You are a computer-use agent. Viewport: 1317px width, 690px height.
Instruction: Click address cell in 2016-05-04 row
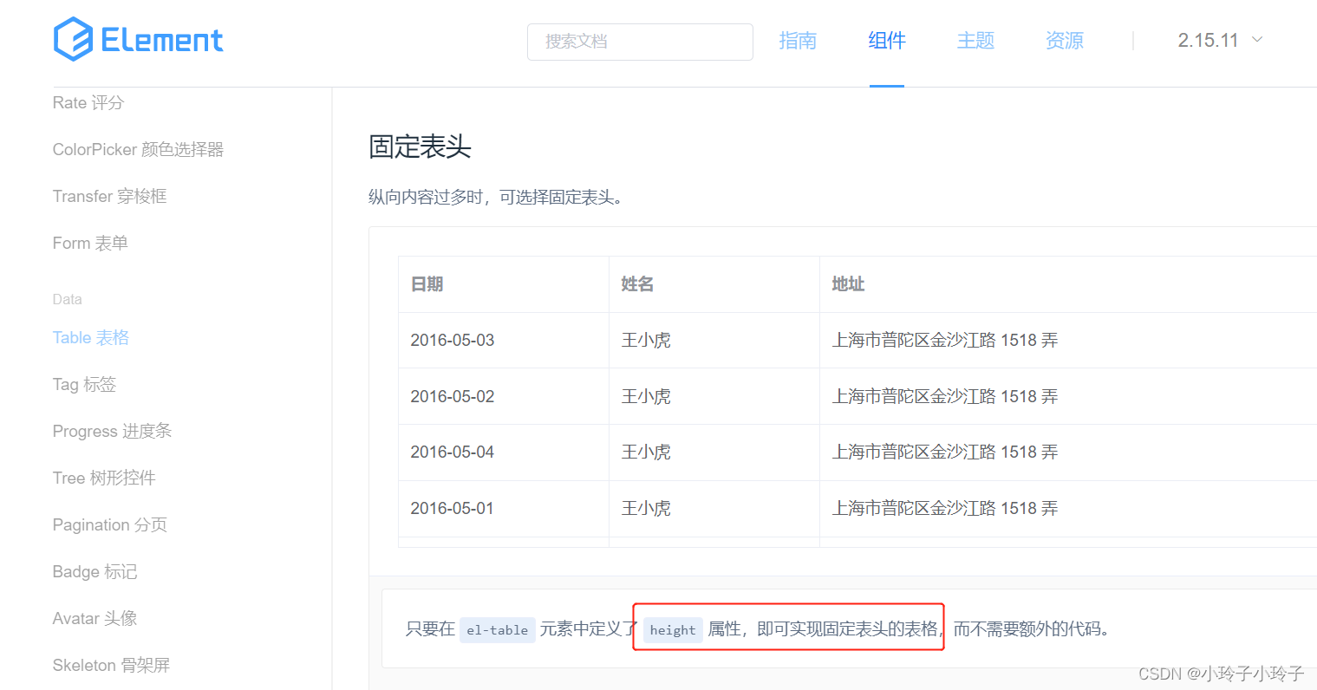click(x=945, y=452)
